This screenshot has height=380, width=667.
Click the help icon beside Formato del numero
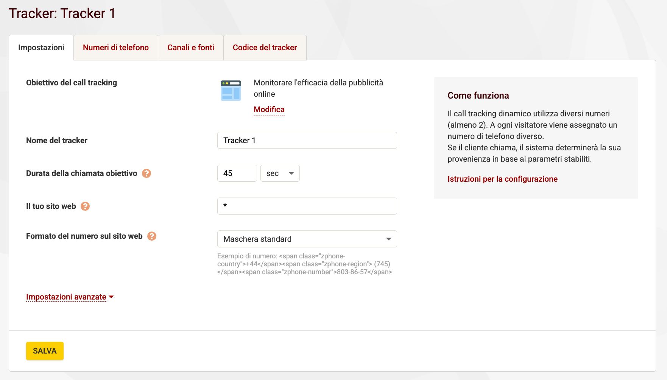[152, 236]
